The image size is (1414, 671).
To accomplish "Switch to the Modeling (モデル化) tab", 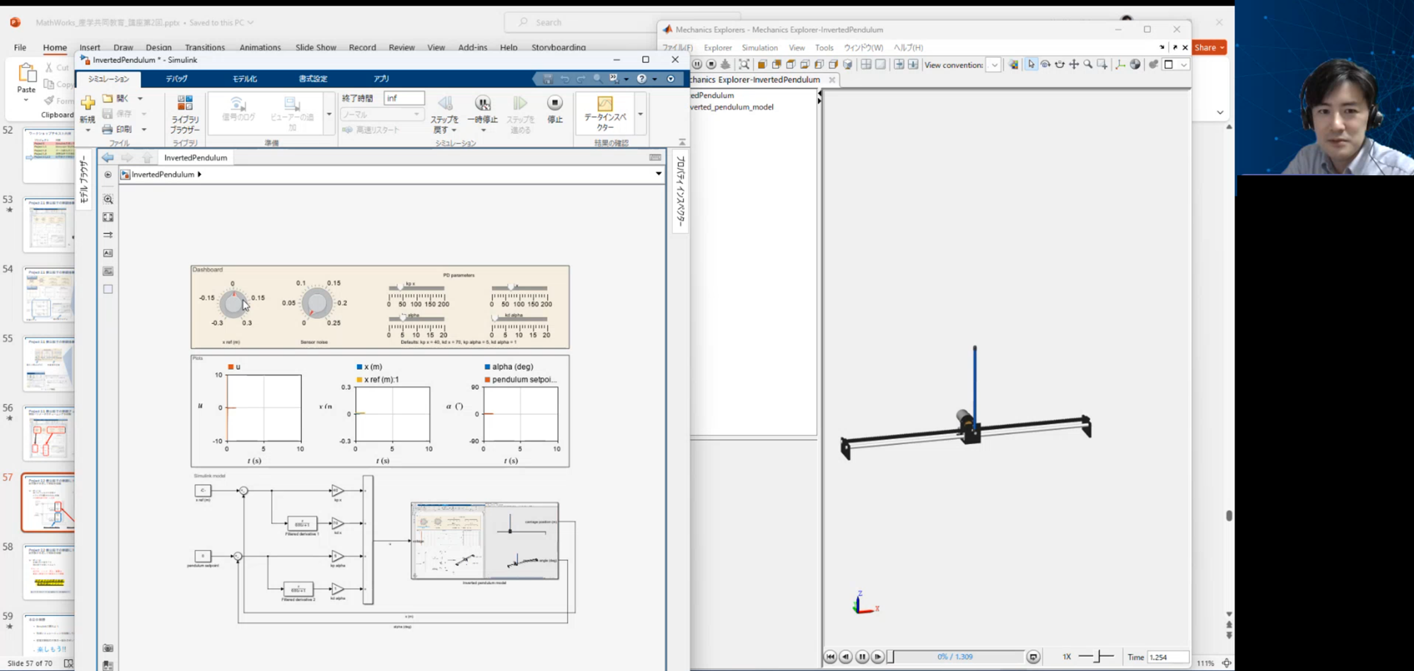I will tap(245, 78).
